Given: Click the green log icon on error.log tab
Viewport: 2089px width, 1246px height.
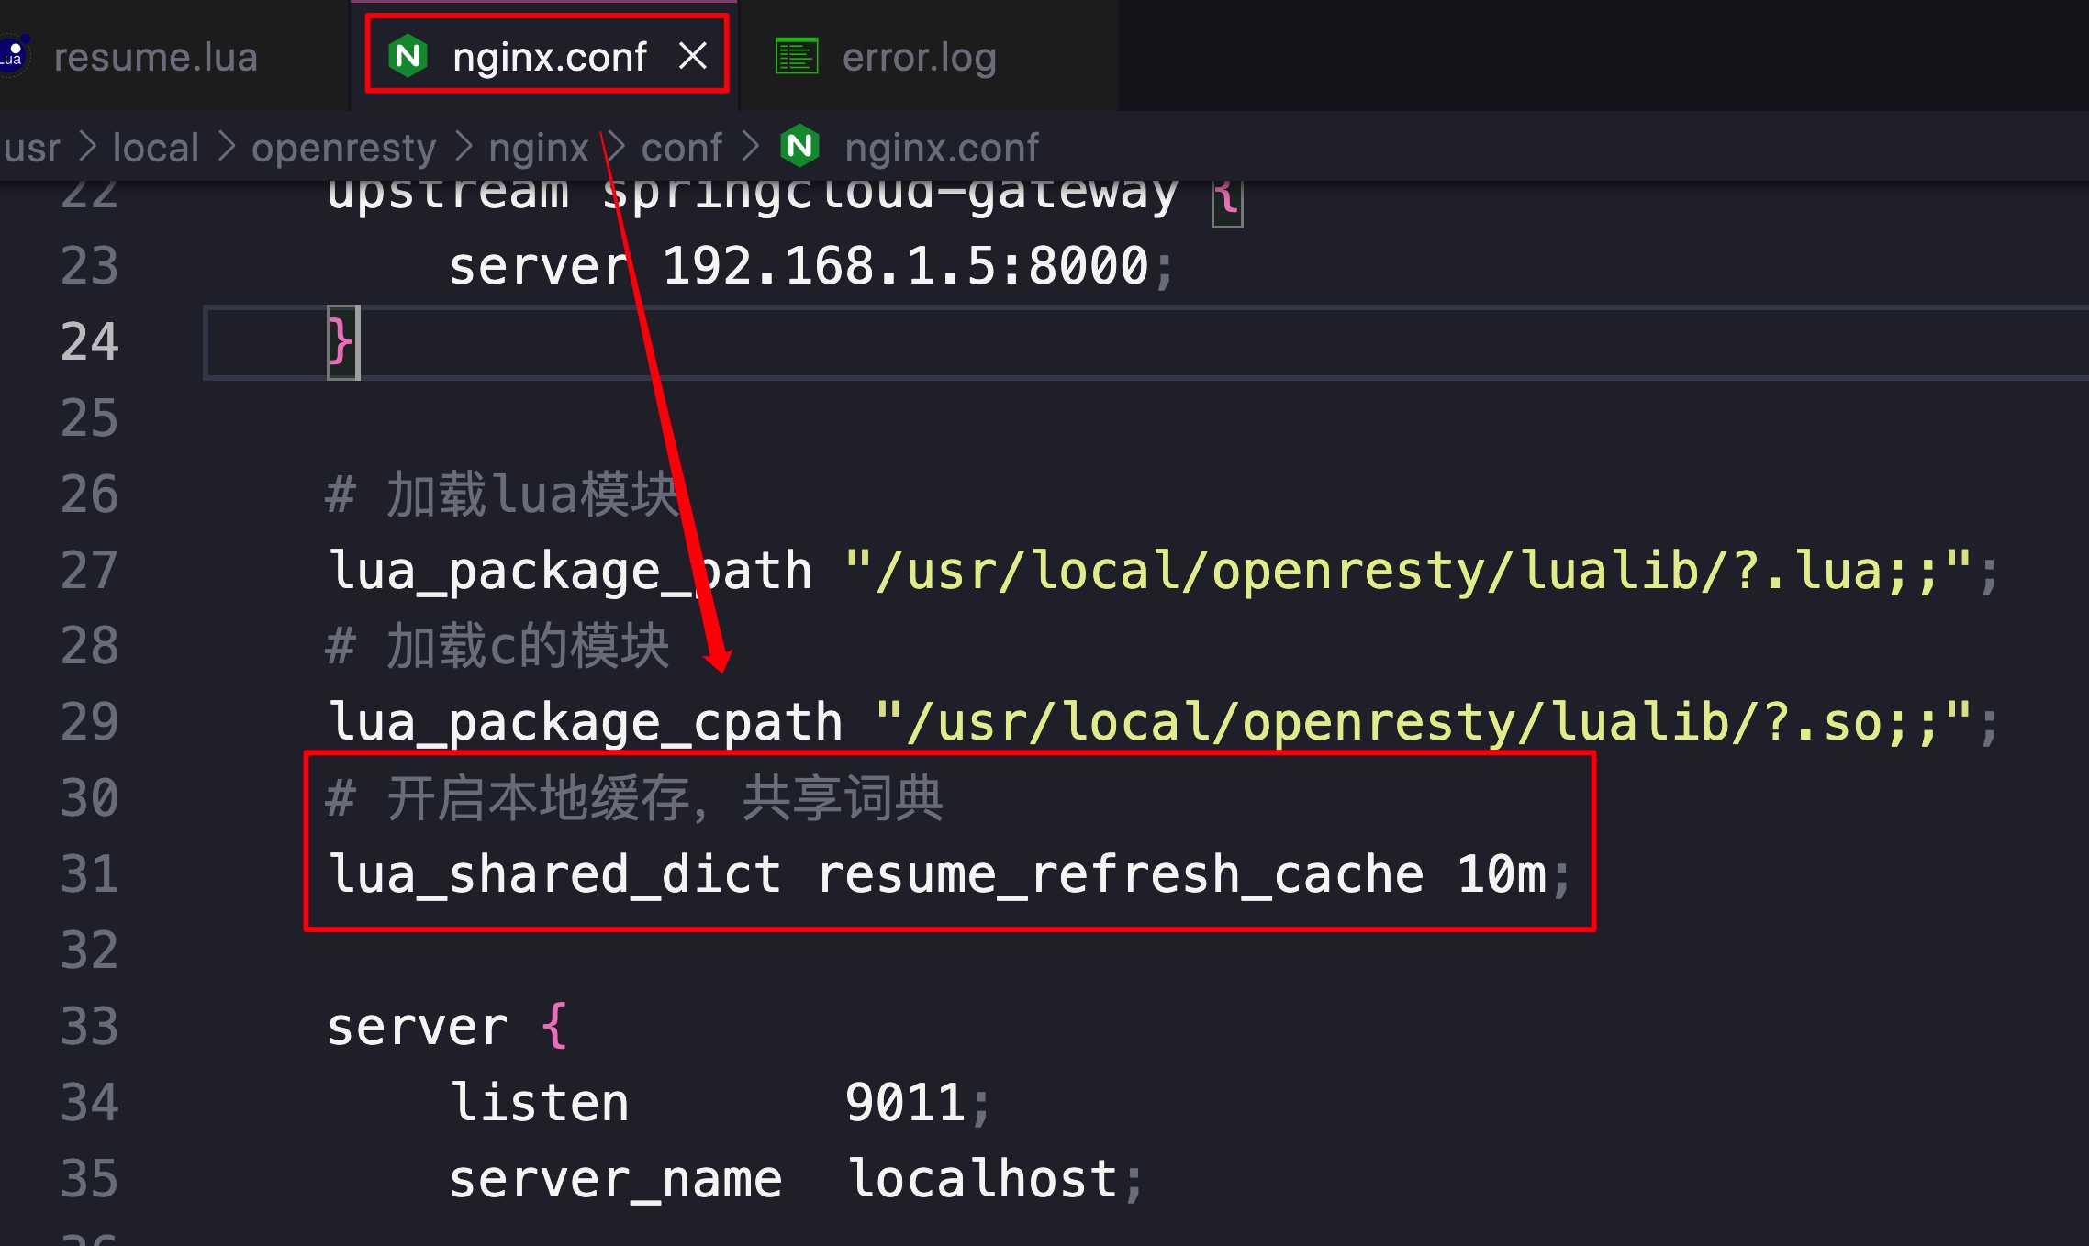Looking at the screenshot, I should [x=796, y=56].
